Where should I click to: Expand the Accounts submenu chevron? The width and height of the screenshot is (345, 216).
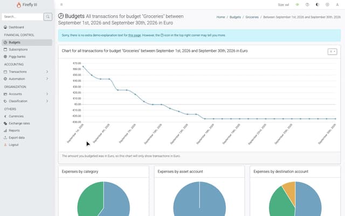pos(47,94)
